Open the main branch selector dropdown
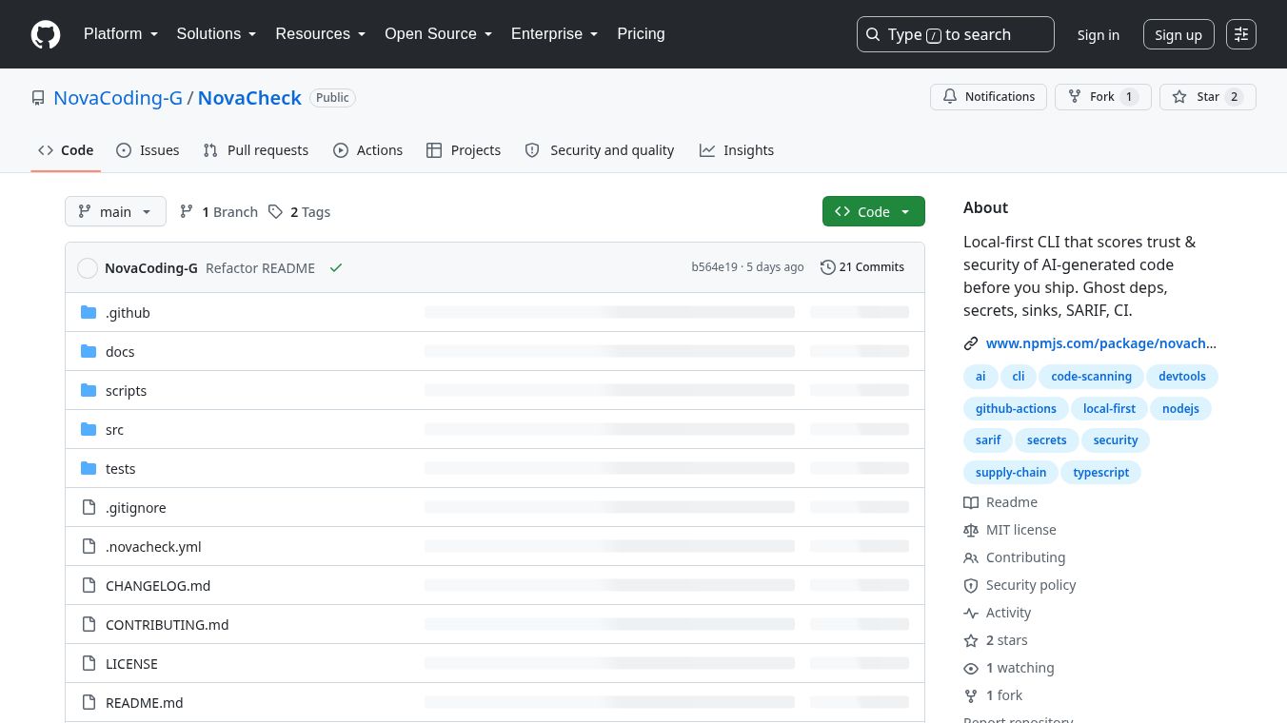The image size is (1287, 723). click(115, 212)
